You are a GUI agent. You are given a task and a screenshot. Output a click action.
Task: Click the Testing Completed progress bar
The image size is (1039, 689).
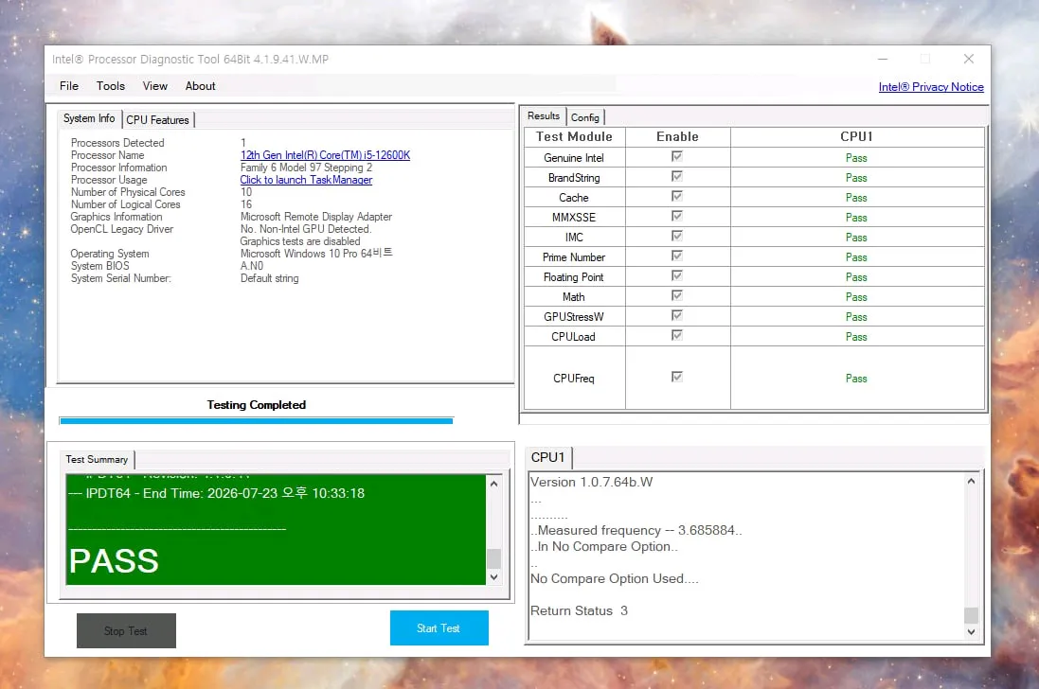coord(256,420)
